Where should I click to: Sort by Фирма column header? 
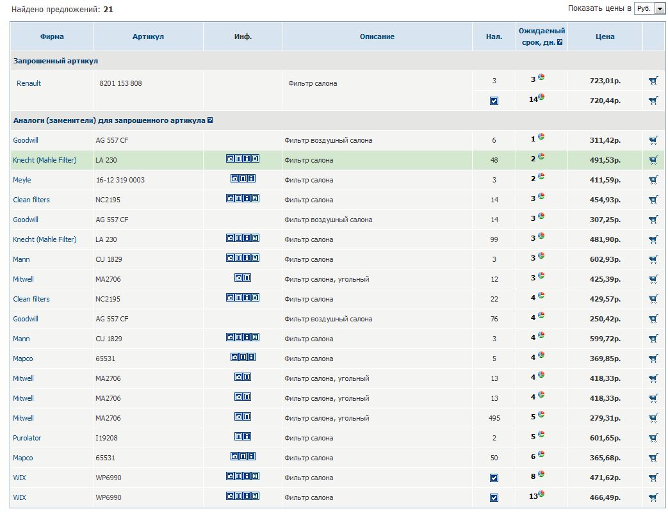[x=52, y=36]
